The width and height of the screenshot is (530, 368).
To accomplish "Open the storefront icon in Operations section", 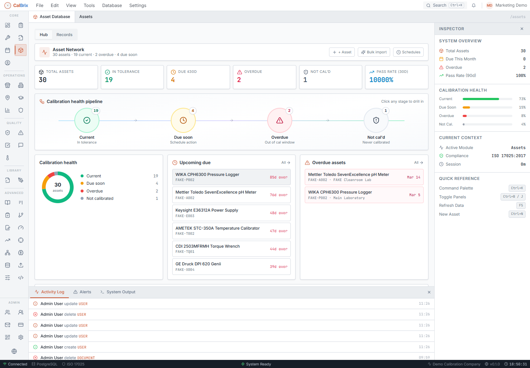I will tap(7, 85).
